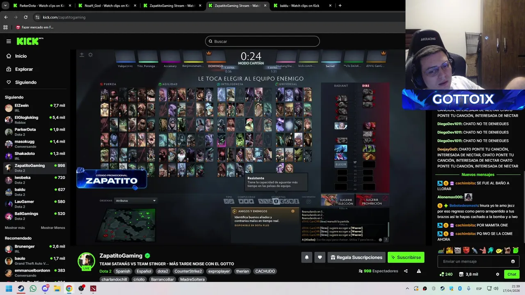The image size is (525, 295).
Task: Focus the Buscar search field
Action: point(262,41)
